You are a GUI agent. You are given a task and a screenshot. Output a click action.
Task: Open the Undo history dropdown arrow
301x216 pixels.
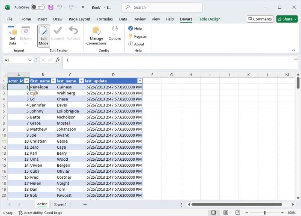[x=64, y=7]
